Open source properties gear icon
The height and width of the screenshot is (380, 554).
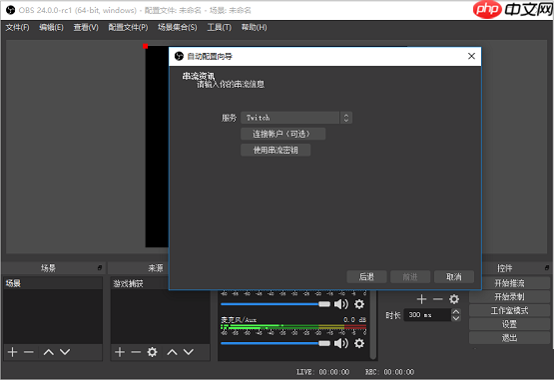point(152,352)
